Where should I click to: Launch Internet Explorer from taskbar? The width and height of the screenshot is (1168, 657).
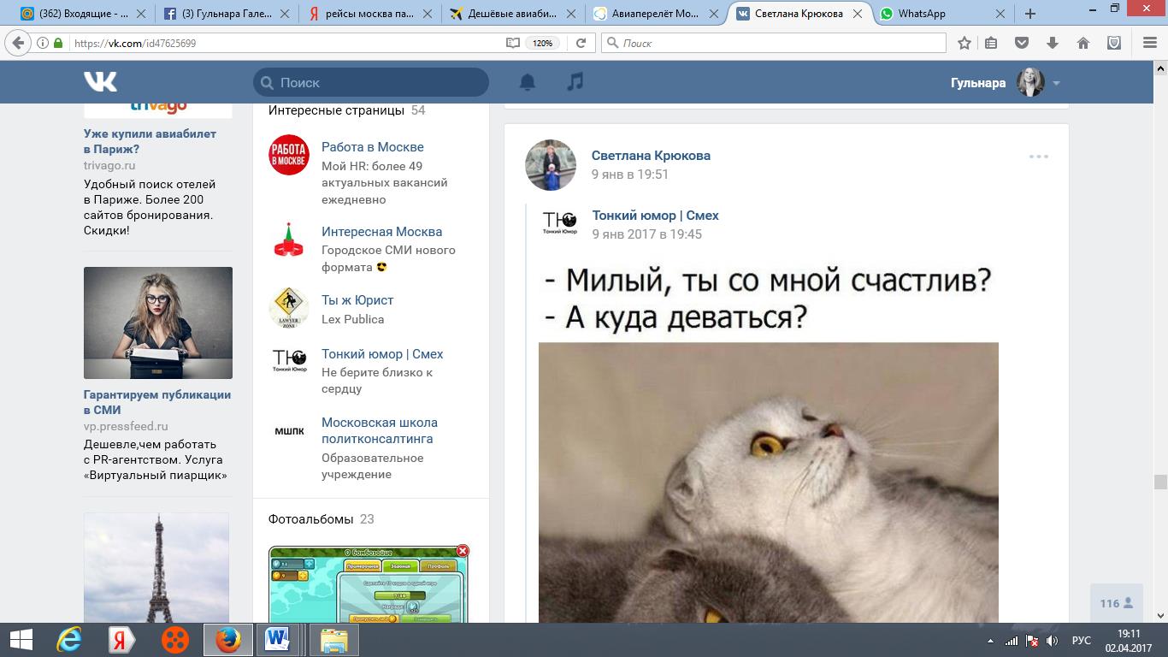pos(68,640)
